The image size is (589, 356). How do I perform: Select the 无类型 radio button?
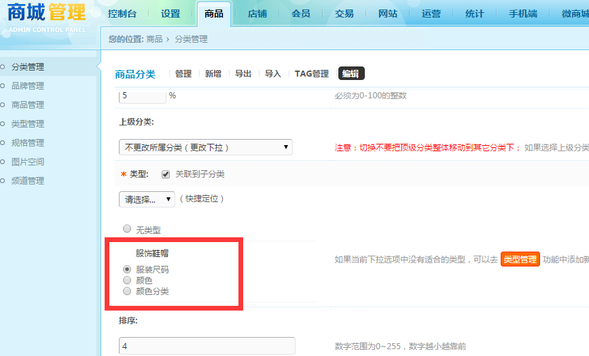[x=127, y=229]
